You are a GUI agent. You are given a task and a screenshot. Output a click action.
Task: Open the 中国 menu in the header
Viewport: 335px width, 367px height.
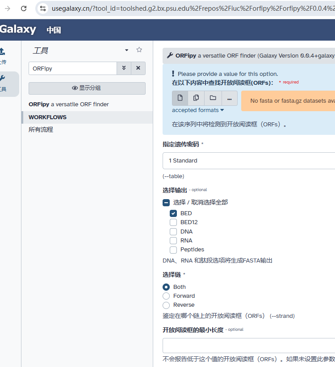[x=53, y=30]
